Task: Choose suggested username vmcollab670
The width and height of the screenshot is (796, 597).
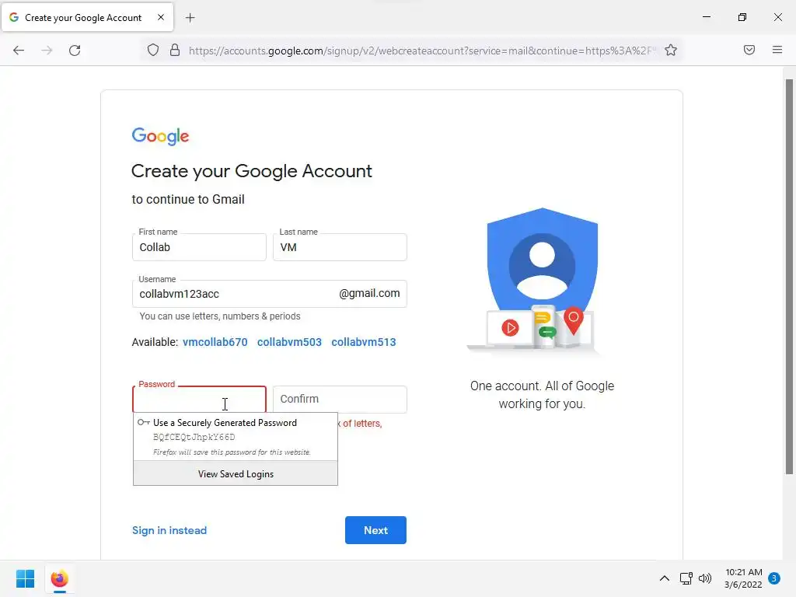Action: [x=215, y=342]
